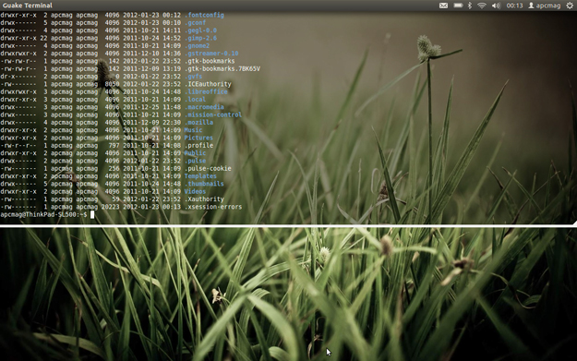577x361 pixels.
Task: Open the Bluetooth indicator menu
Action: (470, 6)
